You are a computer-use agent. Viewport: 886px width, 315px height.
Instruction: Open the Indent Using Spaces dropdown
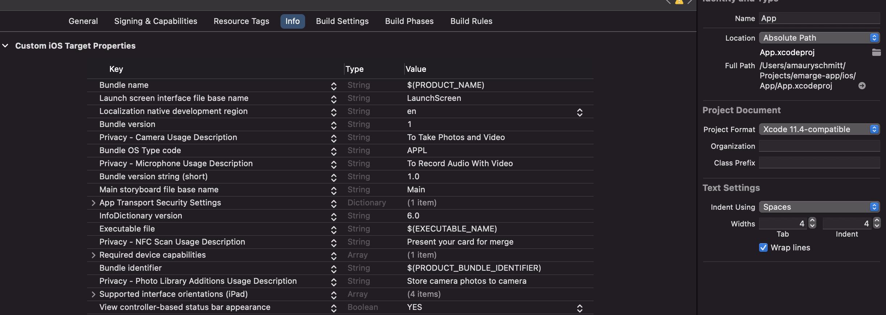coord(819,207)
